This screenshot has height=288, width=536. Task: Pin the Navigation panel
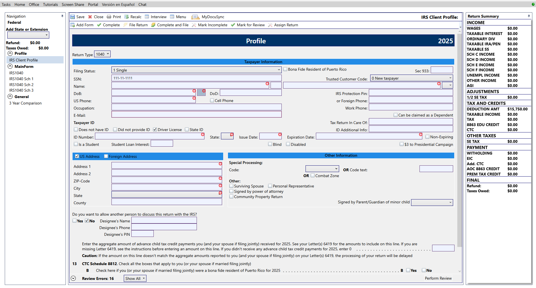tap(62, 16)
